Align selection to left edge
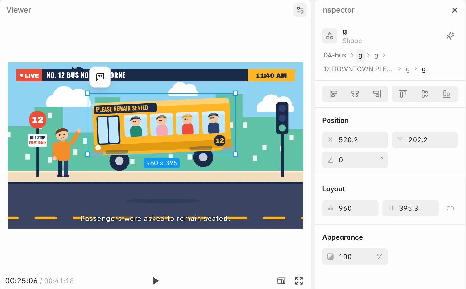The image size is (466, 289). click(x=333, y=94)
